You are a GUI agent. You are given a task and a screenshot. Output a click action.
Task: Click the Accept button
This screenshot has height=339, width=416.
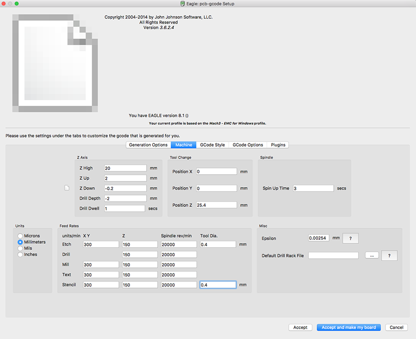301,328
